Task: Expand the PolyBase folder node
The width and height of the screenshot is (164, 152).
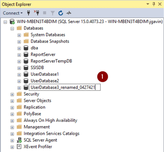Action: coord(12,114)
